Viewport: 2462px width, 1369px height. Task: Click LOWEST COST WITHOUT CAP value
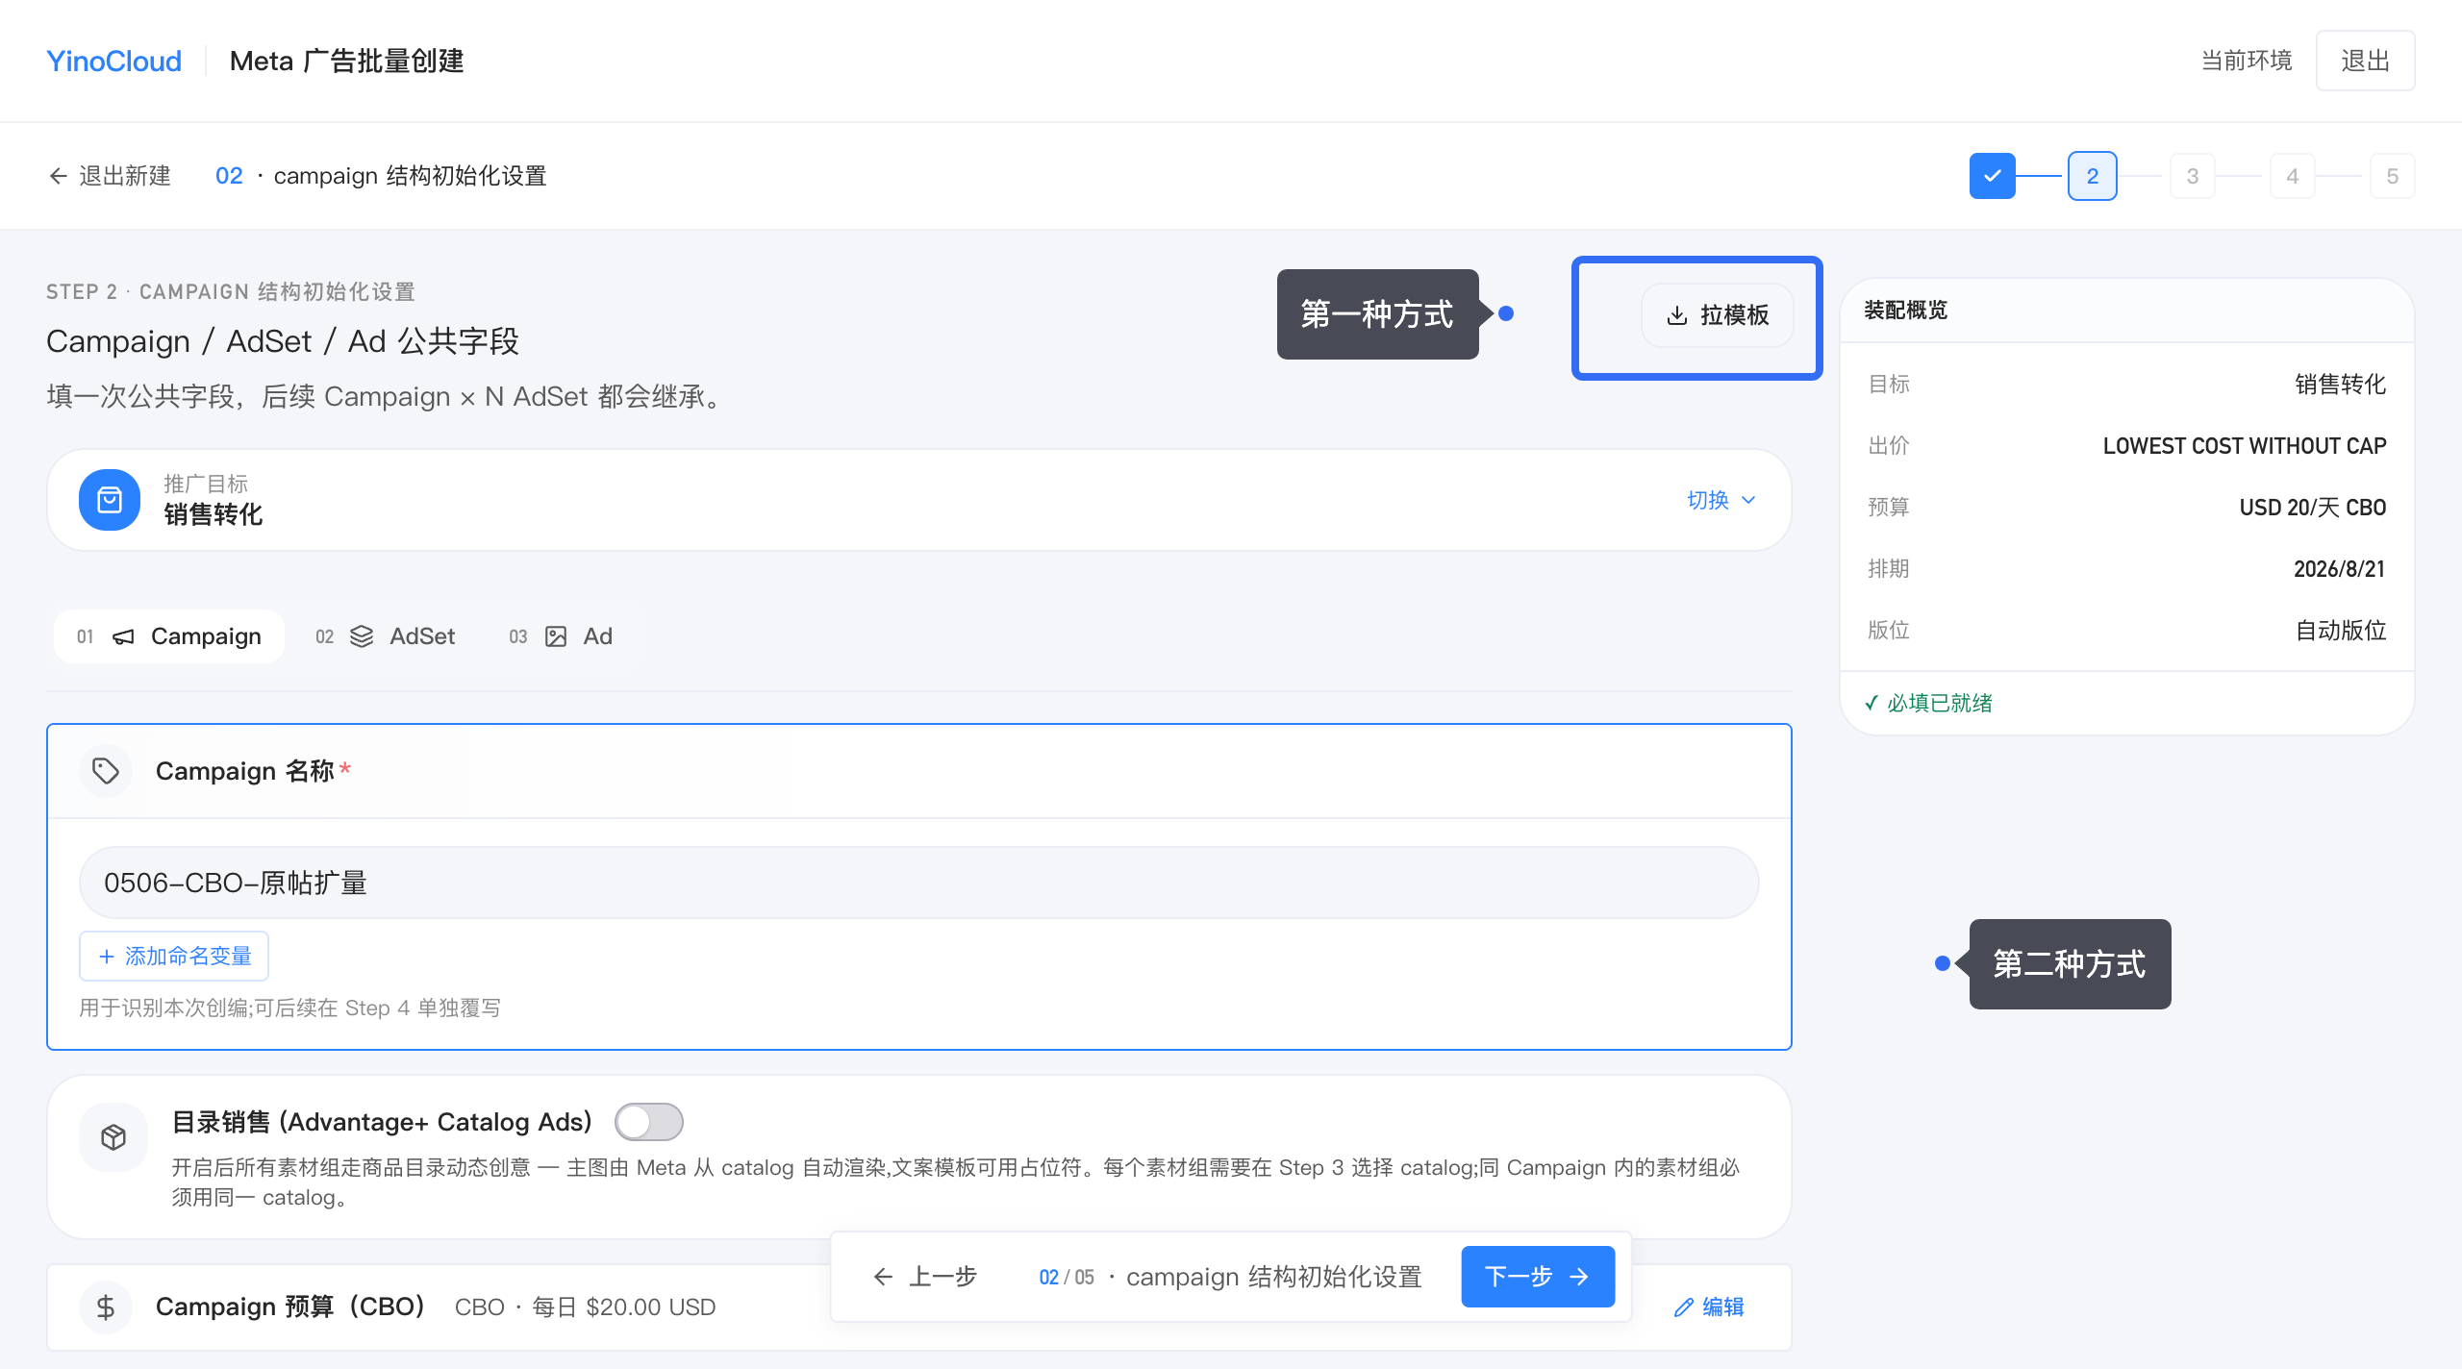(x=2245, y=446)
